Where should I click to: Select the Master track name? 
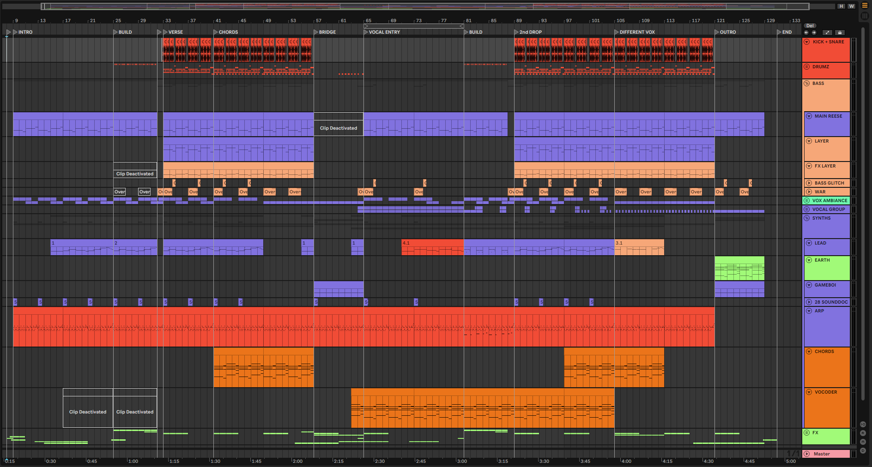(822, 454)
